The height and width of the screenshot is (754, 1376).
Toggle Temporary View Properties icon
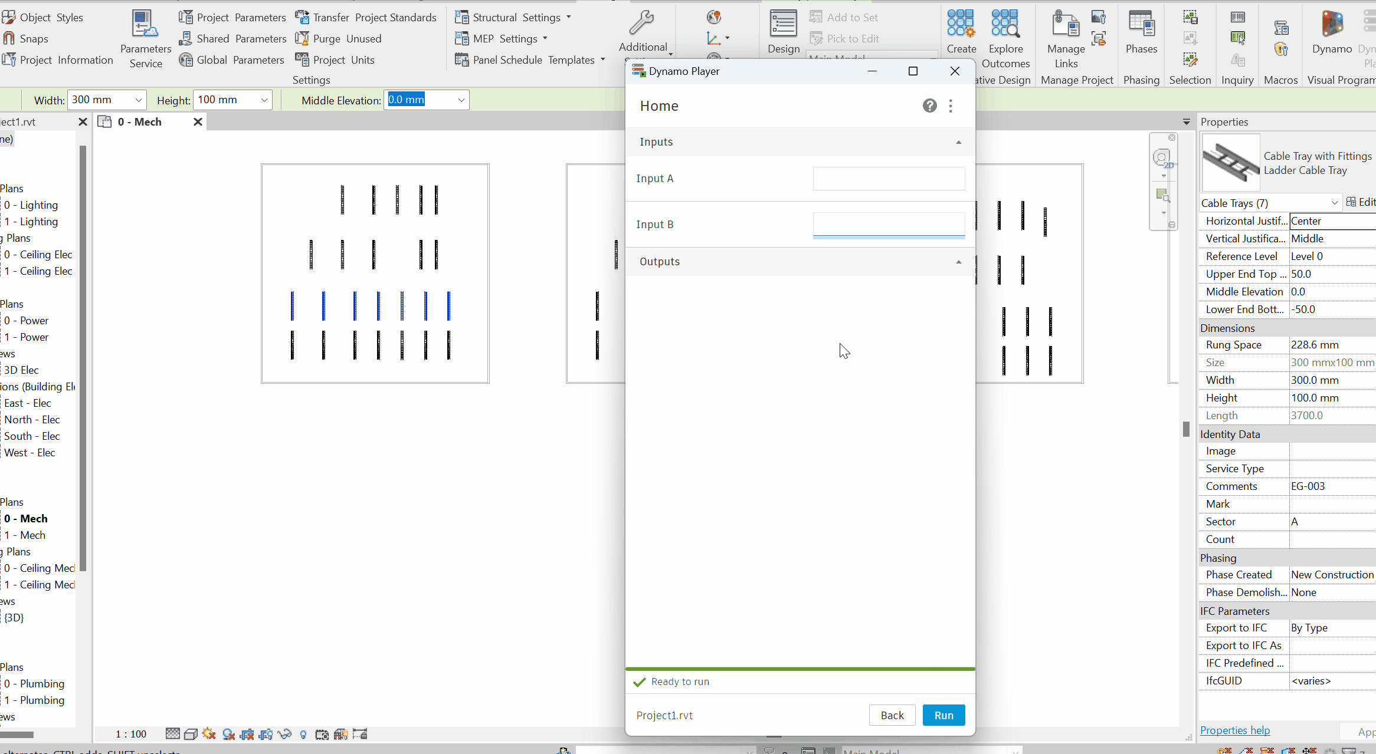coord(322,734)
